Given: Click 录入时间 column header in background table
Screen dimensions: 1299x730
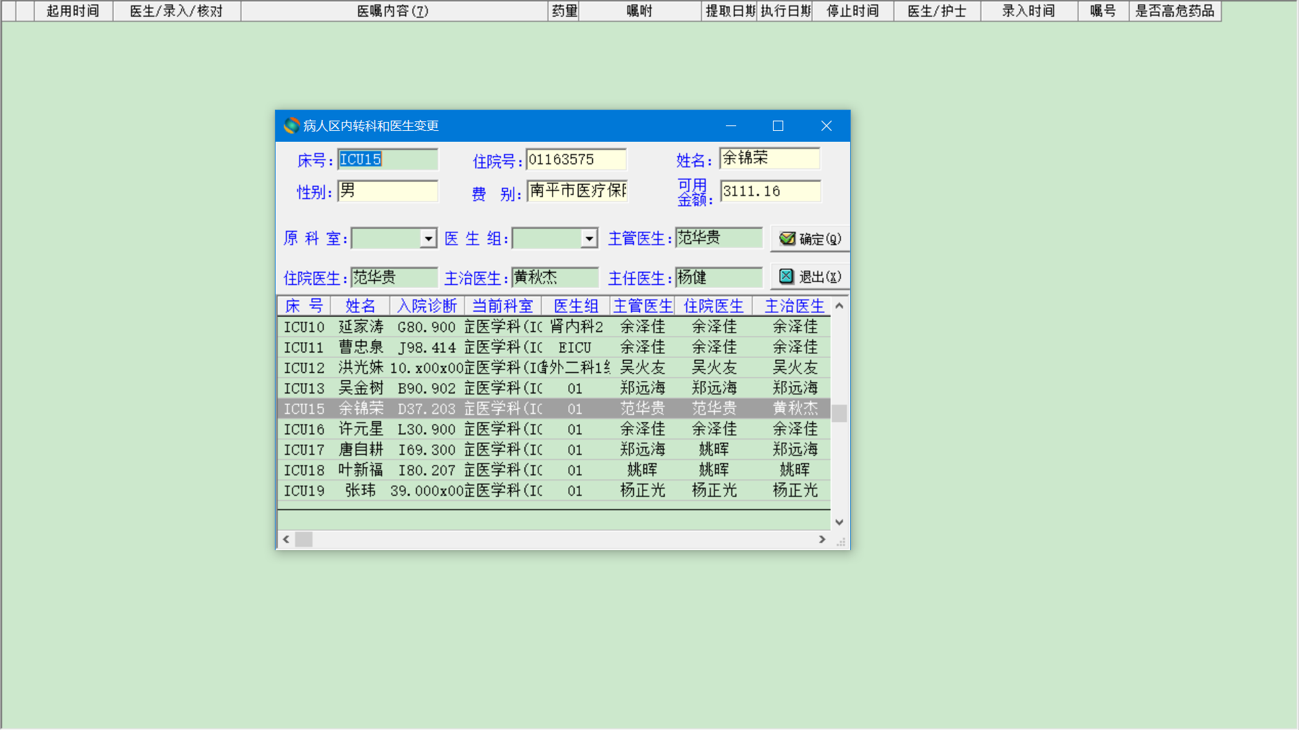Looking at the screenshot, I should tap(1030, 11).
